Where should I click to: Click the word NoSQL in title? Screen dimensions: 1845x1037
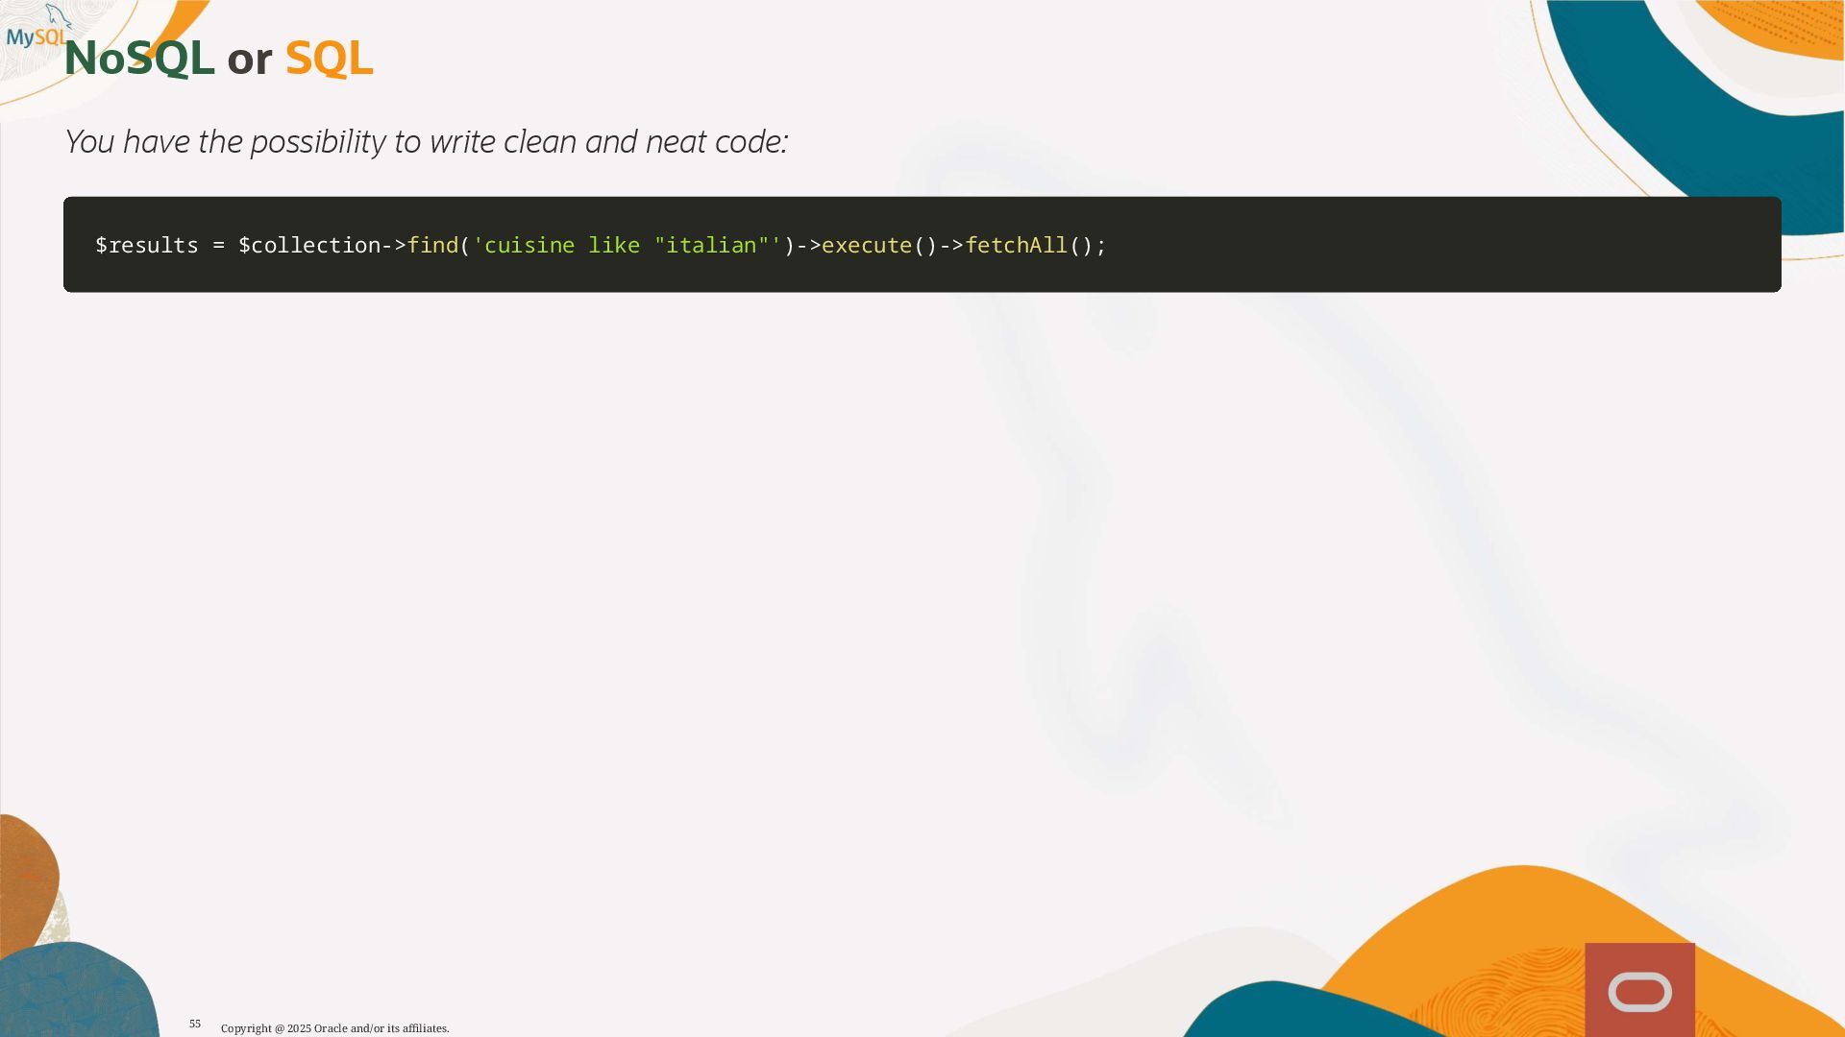[139, 60]
